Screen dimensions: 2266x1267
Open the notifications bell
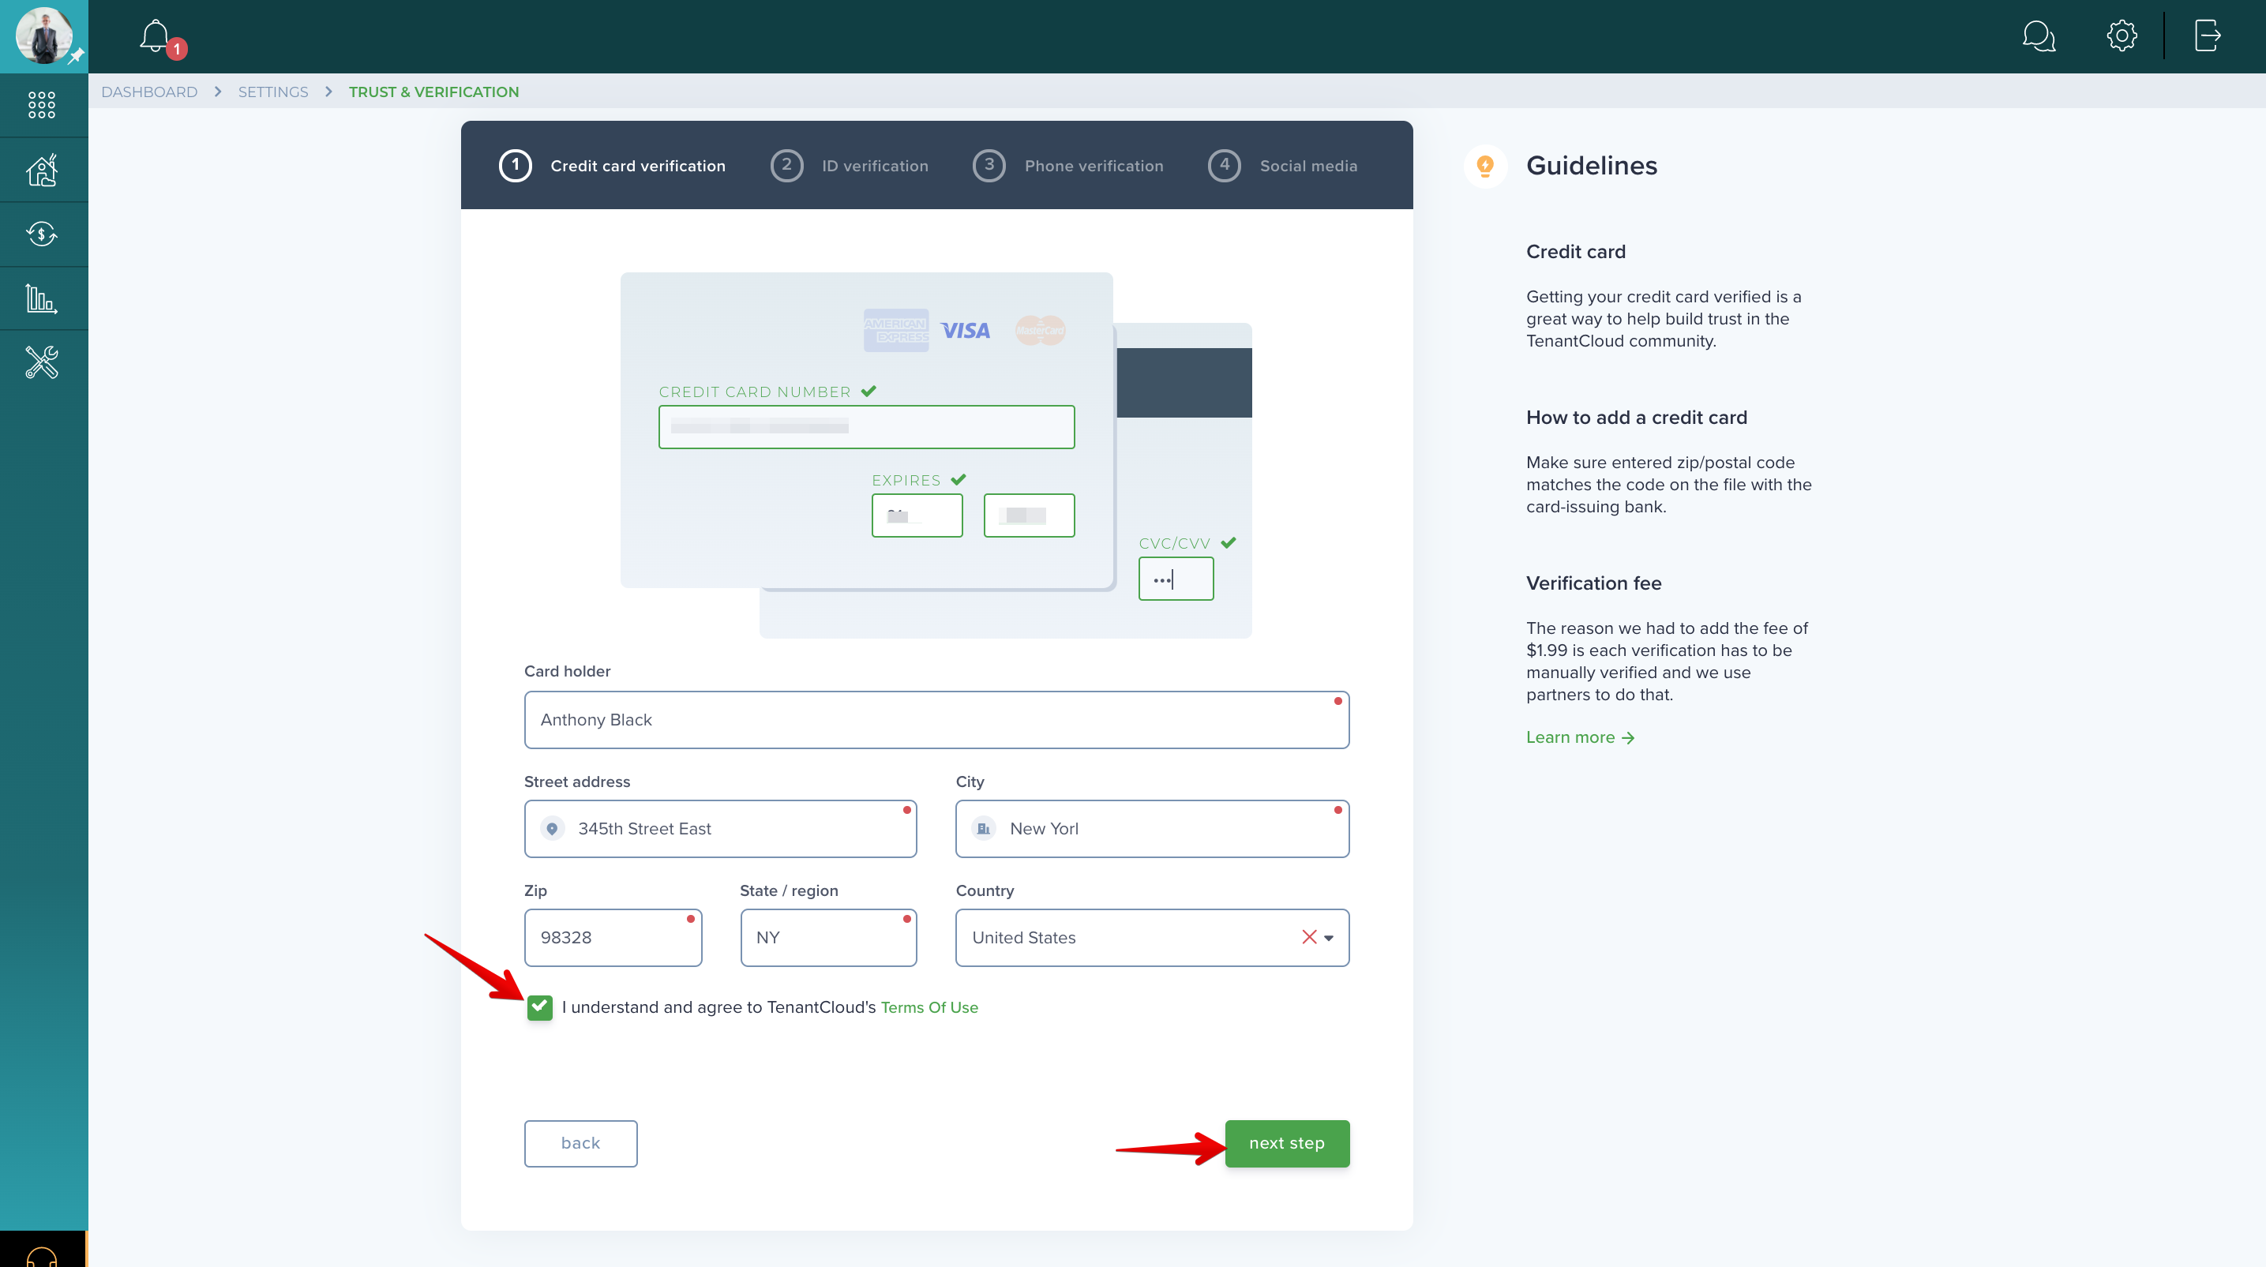click(x=155, y=37)
